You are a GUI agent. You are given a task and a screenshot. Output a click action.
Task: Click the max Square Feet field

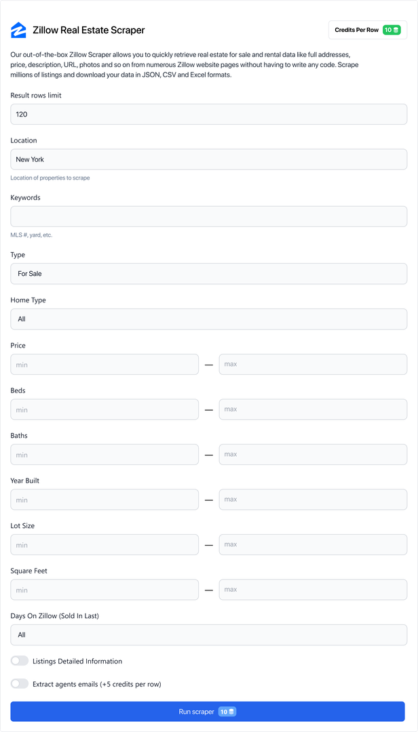(x=313, y=589)
